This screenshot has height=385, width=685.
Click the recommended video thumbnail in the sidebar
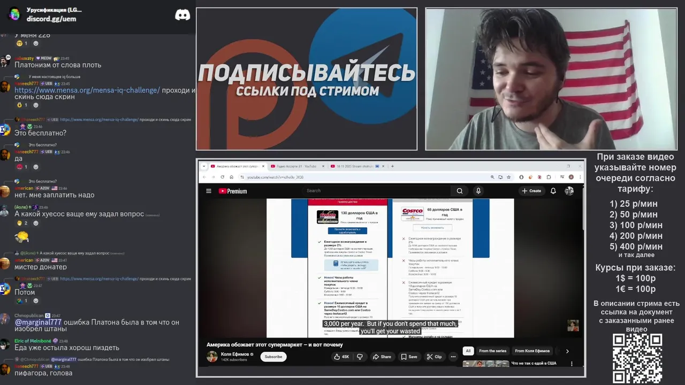tap(486, 363)
